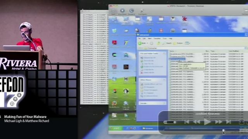This screenshot has width=248, height=139.
Task: Click skip-to-start button in video overlay
Action: pos(187,122)
